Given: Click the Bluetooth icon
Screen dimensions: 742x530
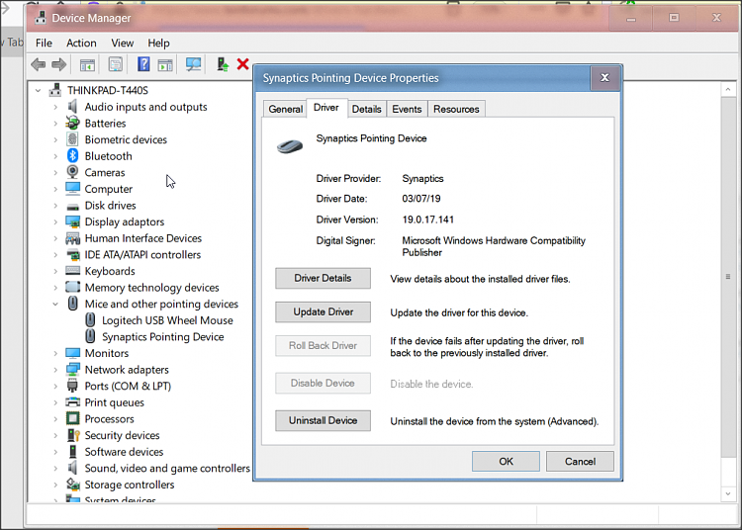Looking at the screenshot, I should point(72,155).
